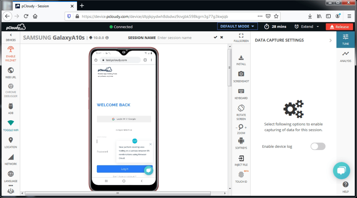
Task: Open the Install app tool
Action: (x=241, y=60)
